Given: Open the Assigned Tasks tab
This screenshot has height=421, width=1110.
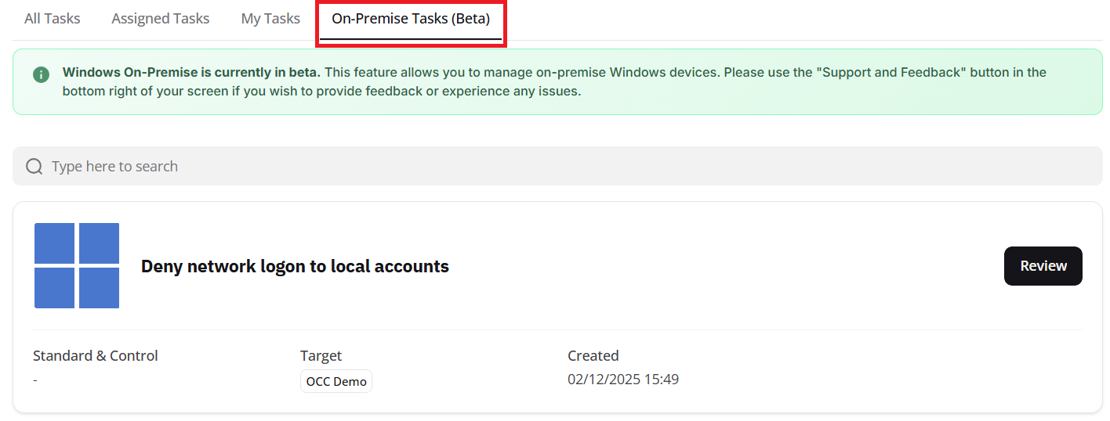Looking at the screenshot, I should click(160, 19).
